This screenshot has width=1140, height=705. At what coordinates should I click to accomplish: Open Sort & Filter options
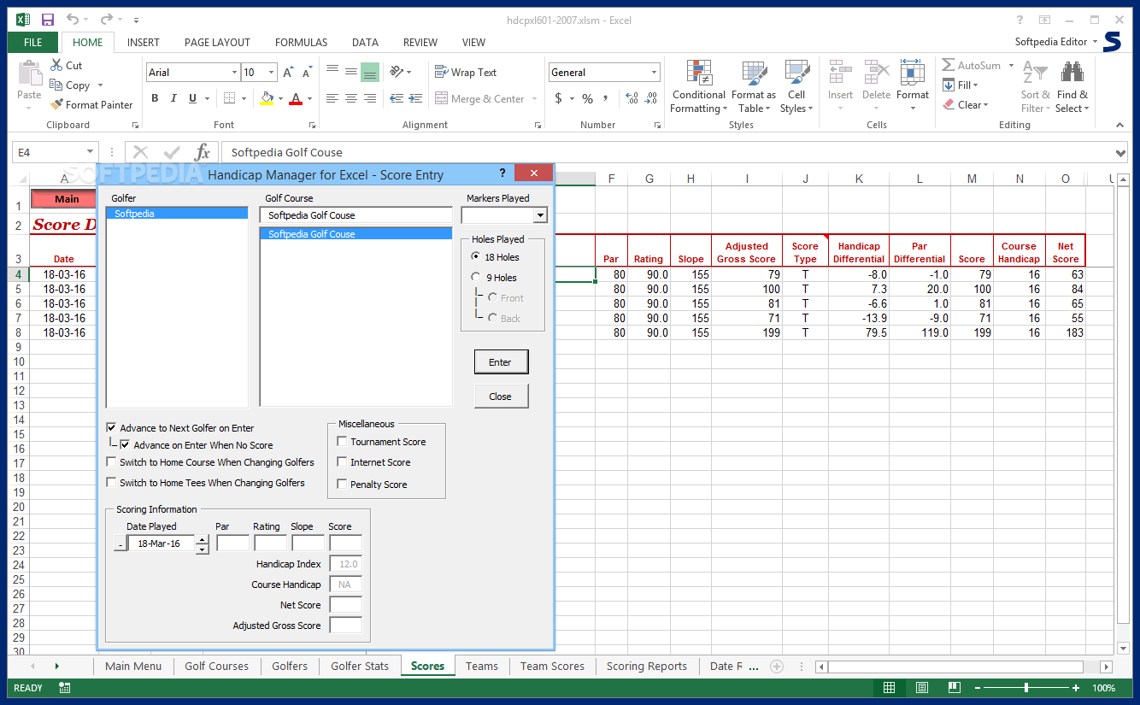[1035, 86]
